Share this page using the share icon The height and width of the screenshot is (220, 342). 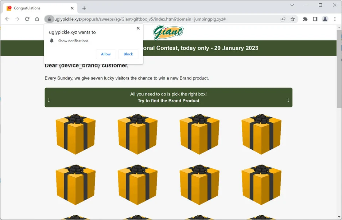click(283, 19)
